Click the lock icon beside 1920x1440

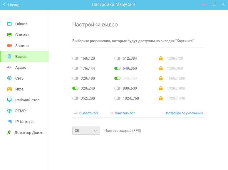point(161,98)
